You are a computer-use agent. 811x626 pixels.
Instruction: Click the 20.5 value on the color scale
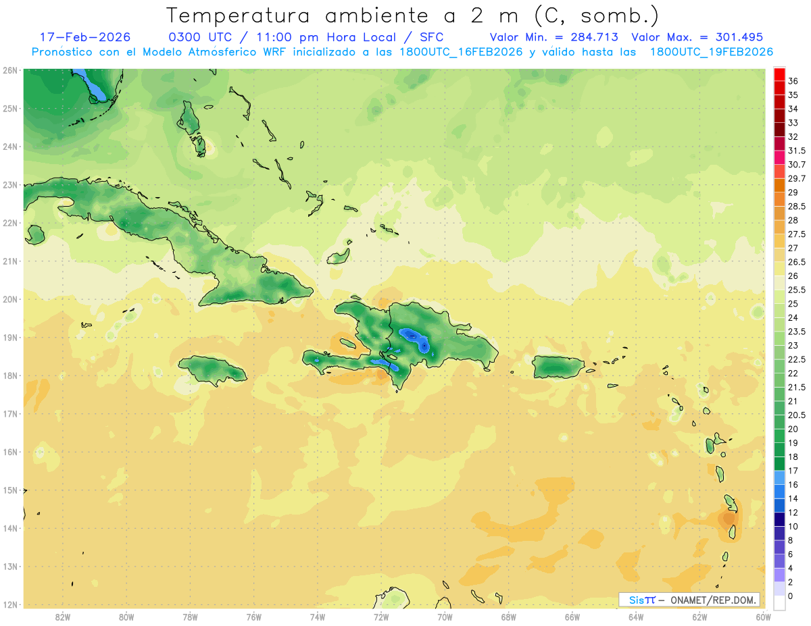coord(797,415)
